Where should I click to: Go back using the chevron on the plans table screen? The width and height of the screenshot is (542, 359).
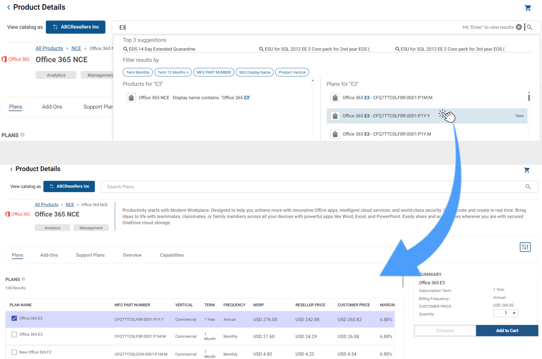[x=11, y=169]
